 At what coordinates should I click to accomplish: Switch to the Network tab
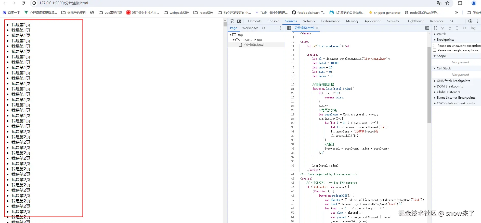coord(309,21)
